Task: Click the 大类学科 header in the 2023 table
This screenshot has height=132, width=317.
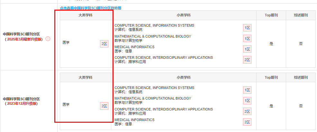Action: point(85,77)
